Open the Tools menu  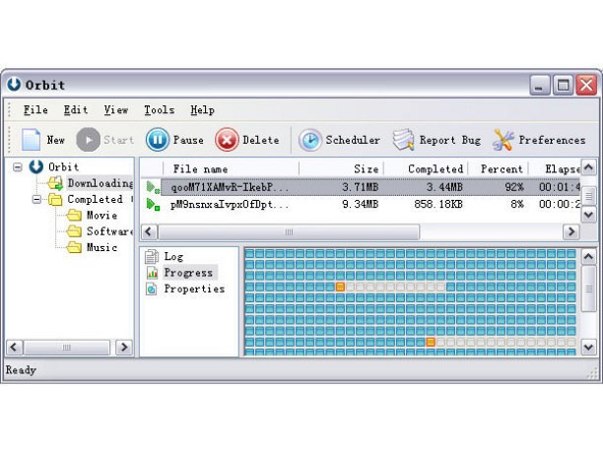point(160,110)
